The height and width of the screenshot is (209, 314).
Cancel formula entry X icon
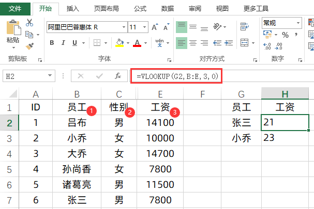[81, 76]
